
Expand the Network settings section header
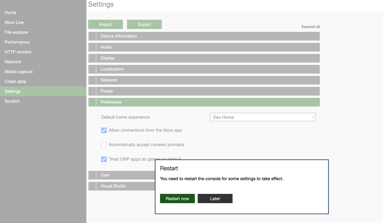[204, 80]
